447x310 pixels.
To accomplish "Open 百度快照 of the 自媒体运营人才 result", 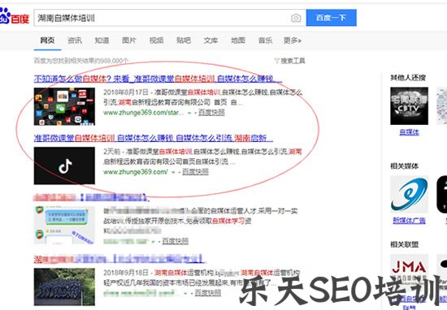I will 176,241.
